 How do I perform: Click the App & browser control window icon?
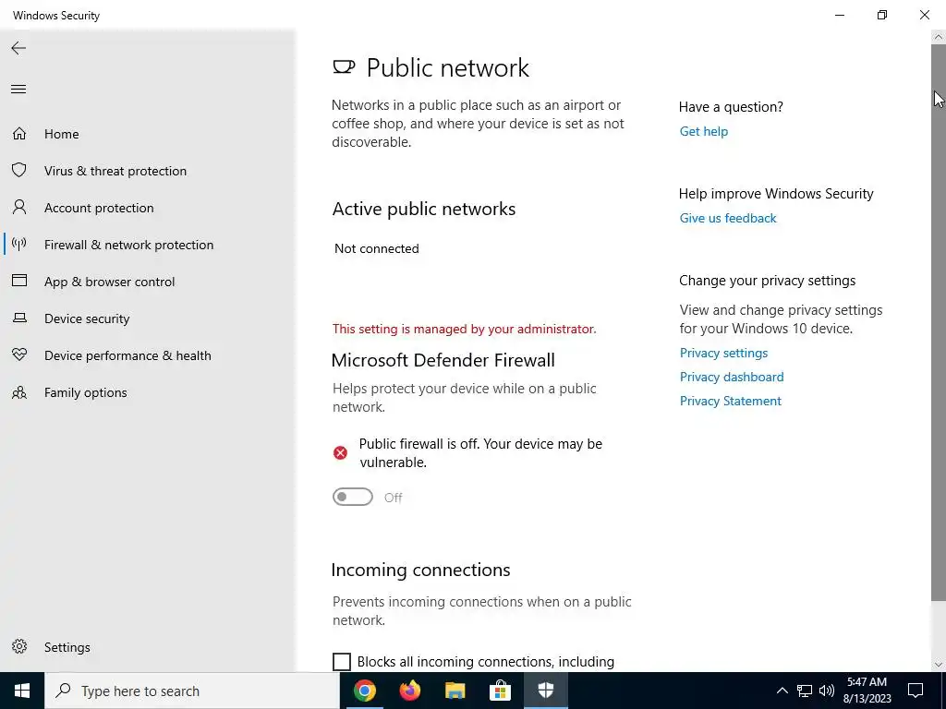tap(19, 281)
